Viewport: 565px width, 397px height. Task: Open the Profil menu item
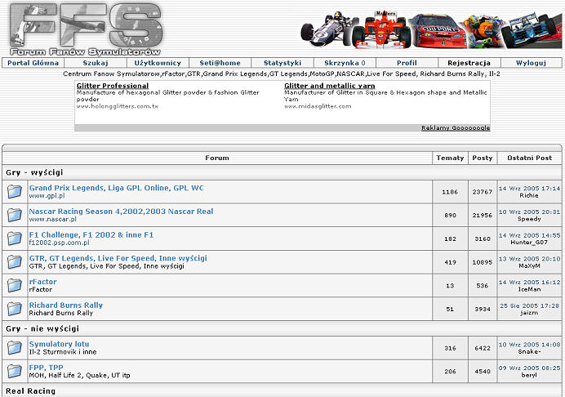(x=407, y=63)
